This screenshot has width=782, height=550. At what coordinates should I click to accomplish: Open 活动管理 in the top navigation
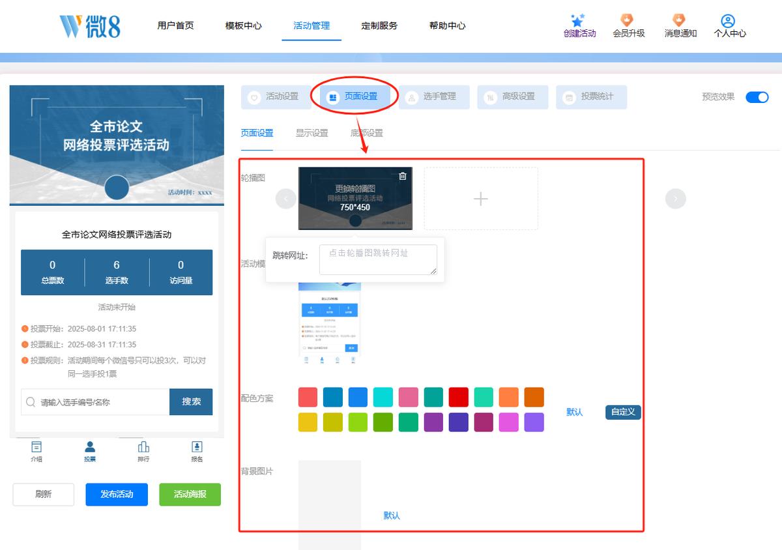point(311,25)
